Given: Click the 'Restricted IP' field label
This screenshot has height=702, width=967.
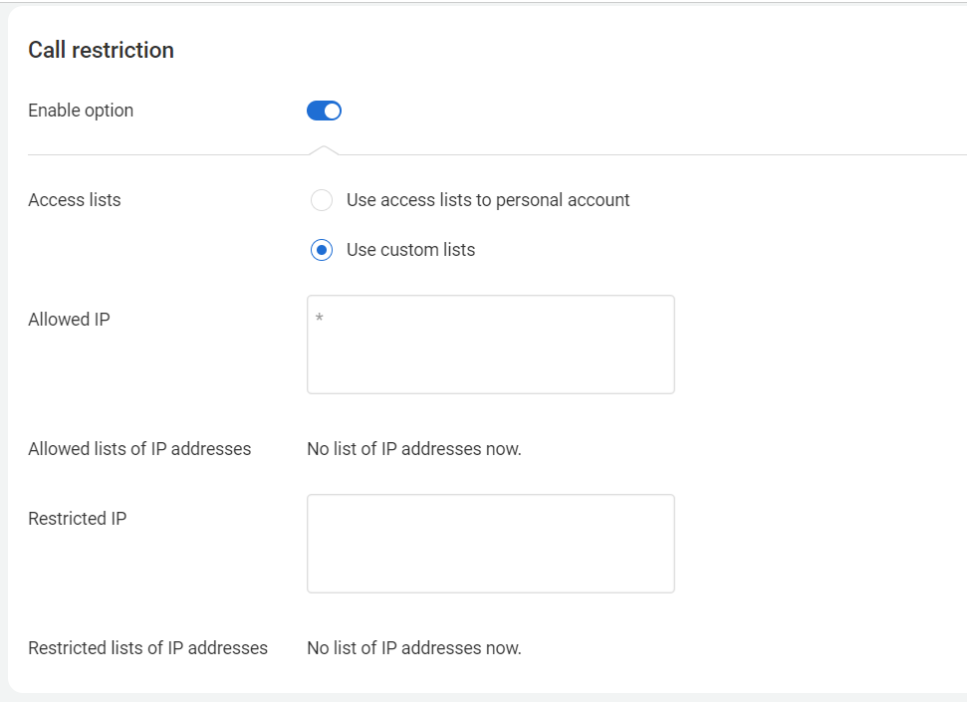Looking at the screenshot, I should (78, 519).
